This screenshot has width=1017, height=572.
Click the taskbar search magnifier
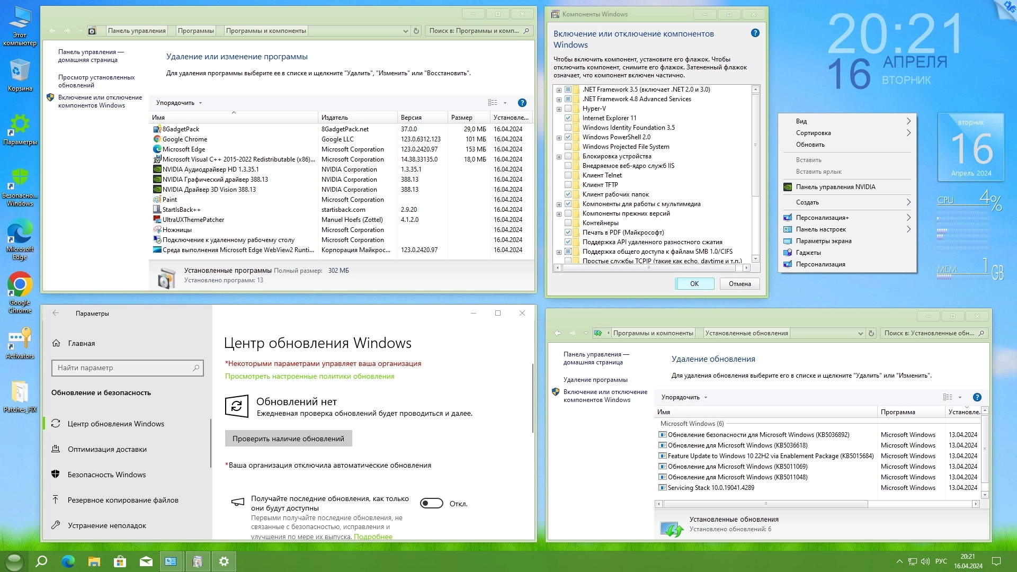click(x=41, y=561)
